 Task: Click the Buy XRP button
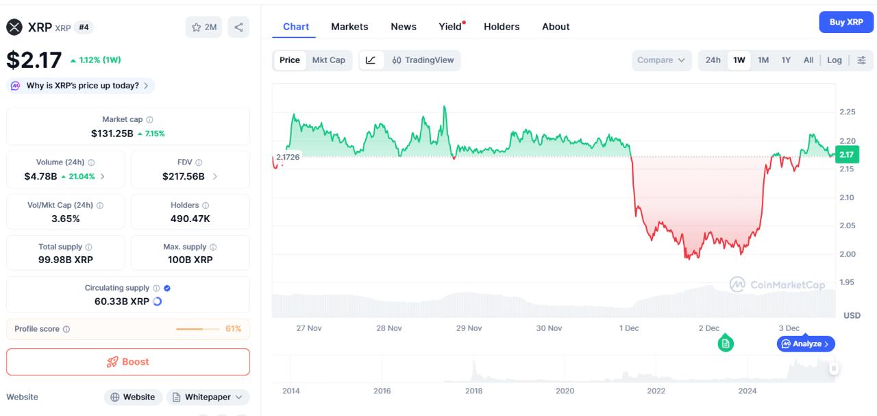point(845,21)
